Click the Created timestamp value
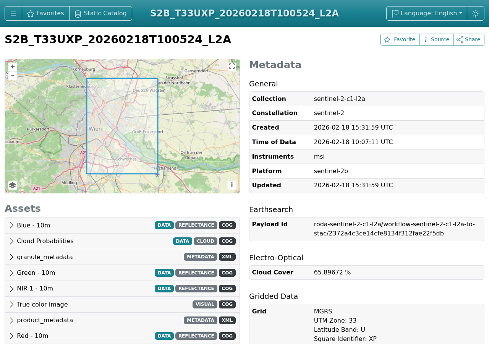 pos(353,128)
